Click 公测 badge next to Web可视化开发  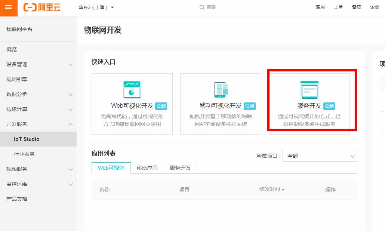[161, 106]
